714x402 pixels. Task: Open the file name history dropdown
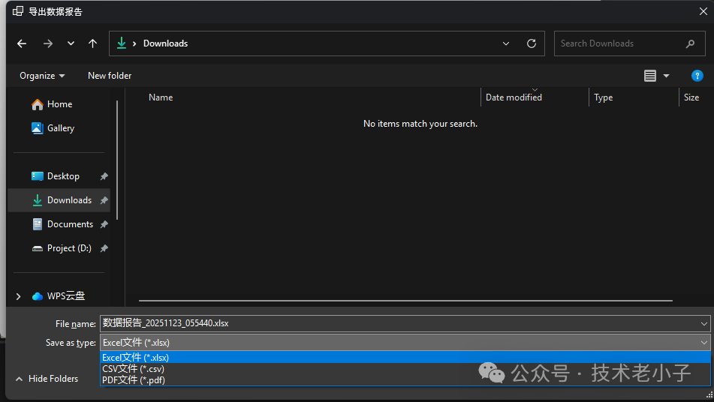click(x=703, y=324)
